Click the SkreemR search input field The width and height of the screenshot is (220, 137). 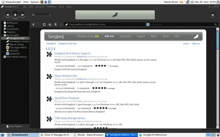182,24
